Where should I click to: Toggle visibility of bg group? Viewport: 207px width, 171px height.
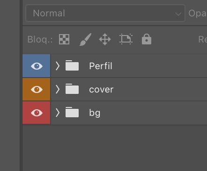tap(37, 113)
